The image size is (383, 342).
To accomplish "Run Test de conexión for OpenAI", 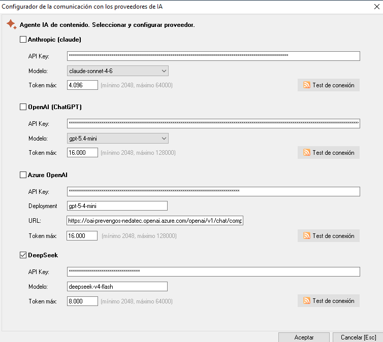I will point(329,153).
